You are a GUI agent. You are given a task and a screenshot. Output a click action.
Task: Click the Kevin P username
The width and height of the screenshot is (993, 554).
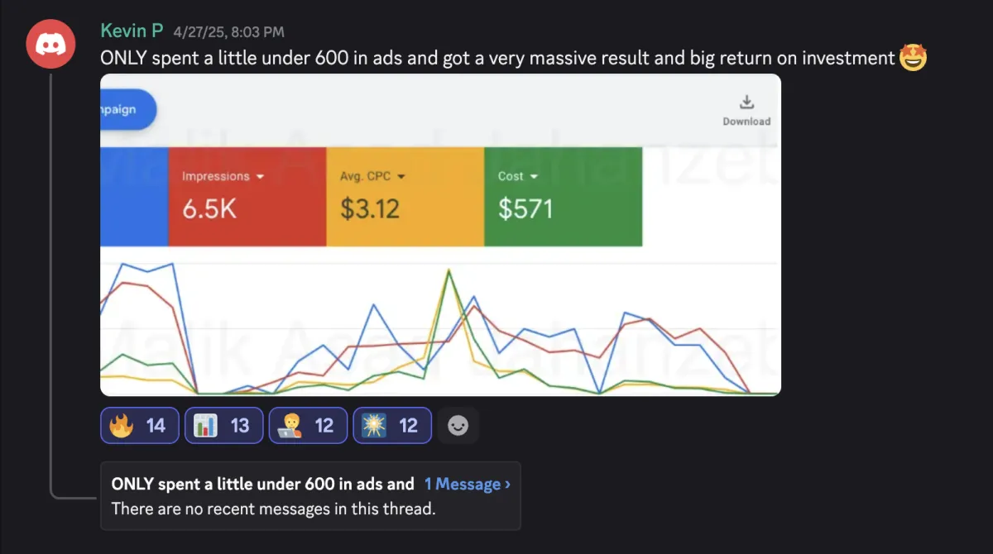[132, 31]
